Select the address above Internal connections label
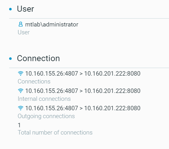The image size is (169, 149). (83, 91)
